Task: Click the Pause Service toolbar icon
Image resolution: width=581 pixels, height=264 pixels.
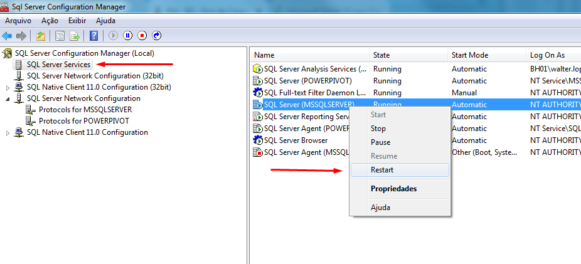Action: pyautogui.click(x=128, y=36)
